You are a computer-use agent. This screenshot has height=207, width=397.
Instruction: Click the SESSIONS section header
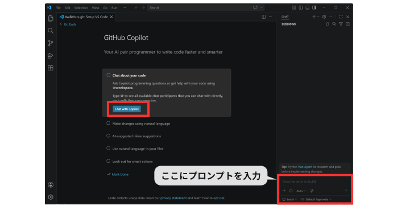click(288, 24)
